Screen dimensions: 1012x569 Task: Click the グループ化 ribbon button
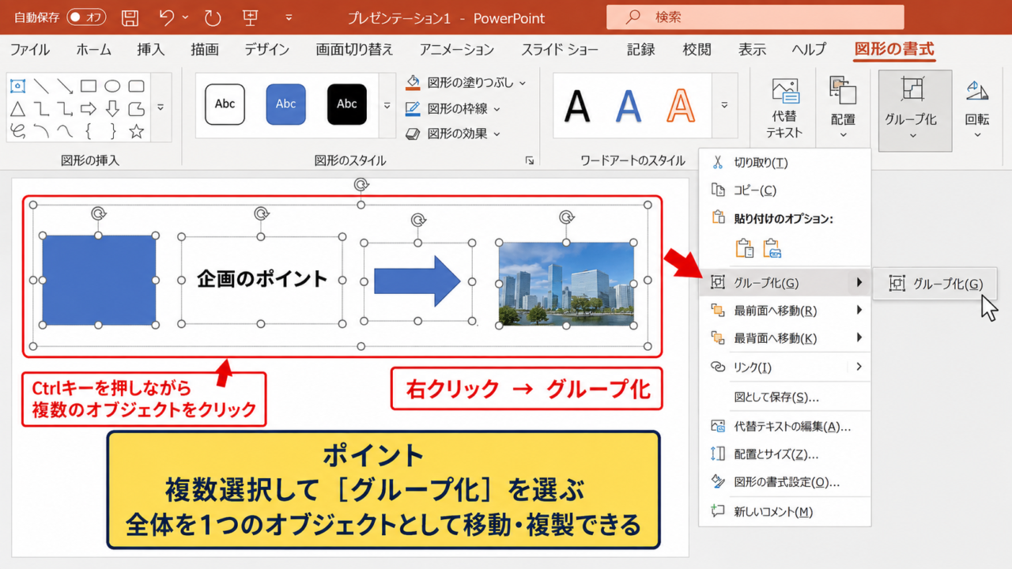915,109
